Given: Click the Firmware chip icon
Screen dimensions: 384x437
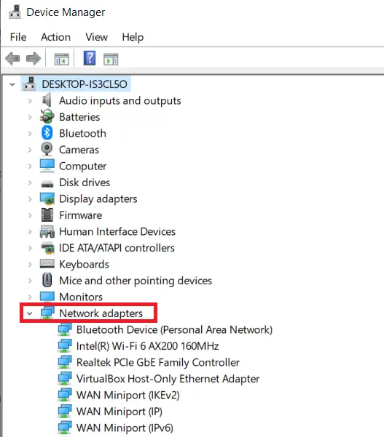Looking at the screenshot, I should [47, 215].
